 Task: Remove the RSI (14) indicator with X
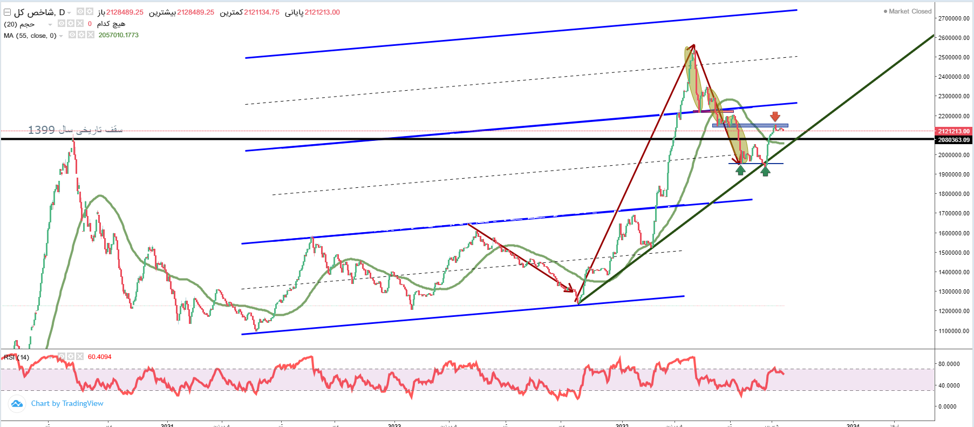(x=80, y=356)
